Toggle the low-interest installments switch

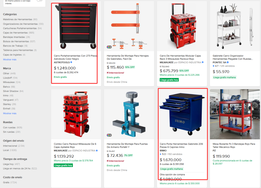[40, 1]
